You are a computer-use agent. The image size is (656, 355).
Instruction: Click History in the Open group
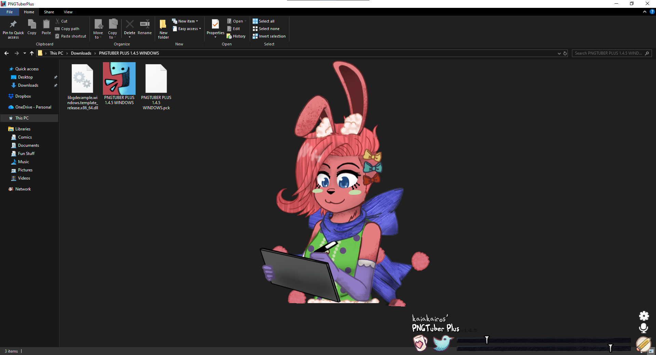pos(236,36)
